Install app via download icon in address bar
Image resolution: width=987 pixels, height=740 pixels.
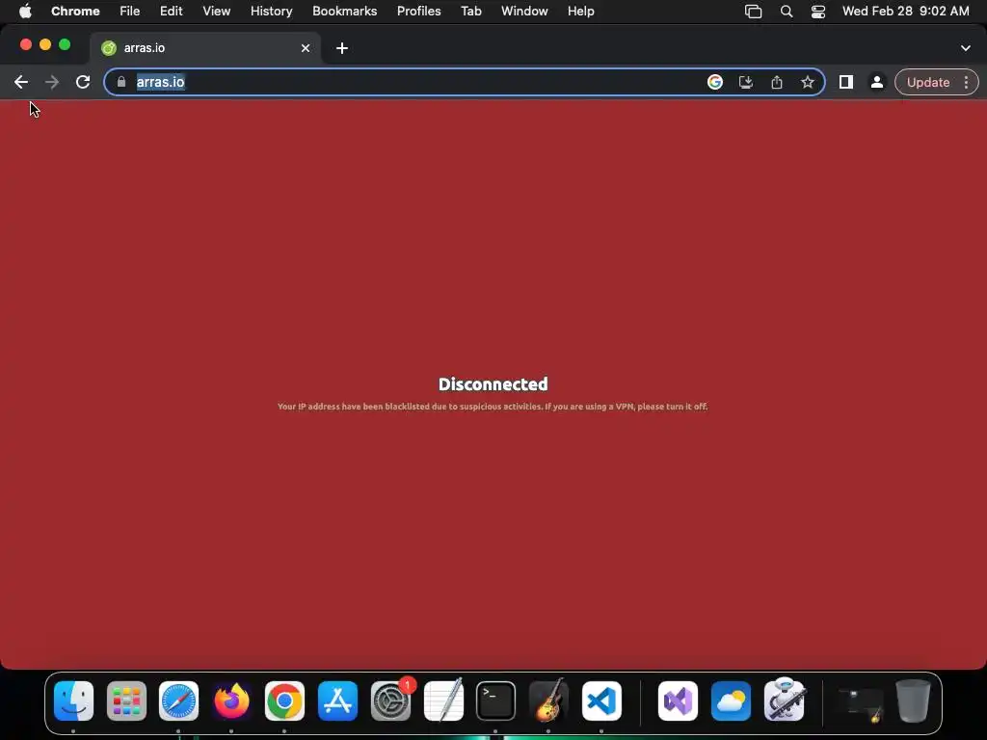[746, 83]
